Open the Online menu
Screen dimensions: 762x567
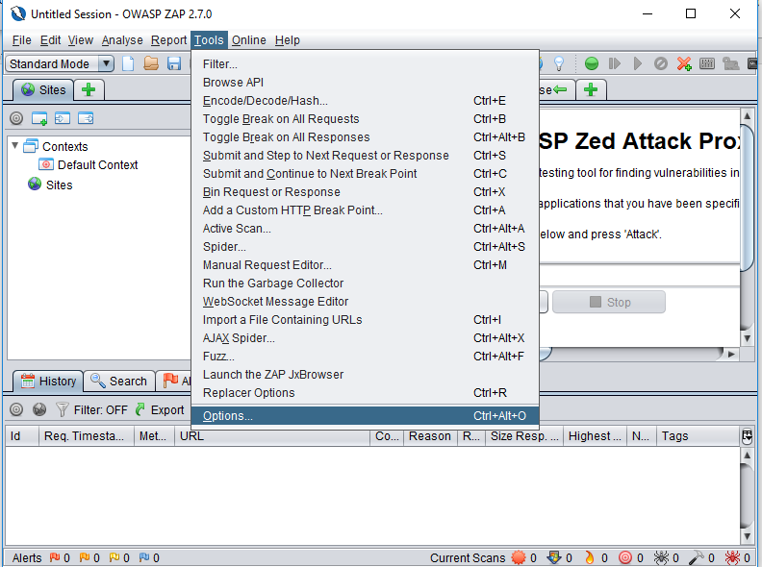249,40
